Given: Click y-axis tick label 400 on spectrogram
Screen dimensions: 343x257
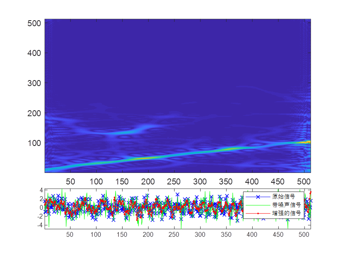Looking at the screenshot, I should pos(35,53).
